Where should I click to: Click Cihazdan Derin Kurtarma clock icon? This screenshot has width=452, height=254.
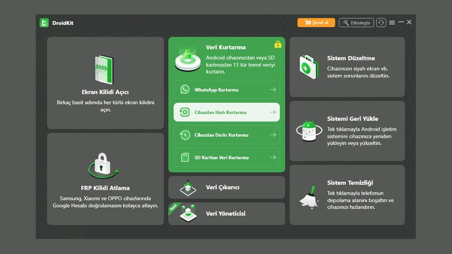coord(185,135)
